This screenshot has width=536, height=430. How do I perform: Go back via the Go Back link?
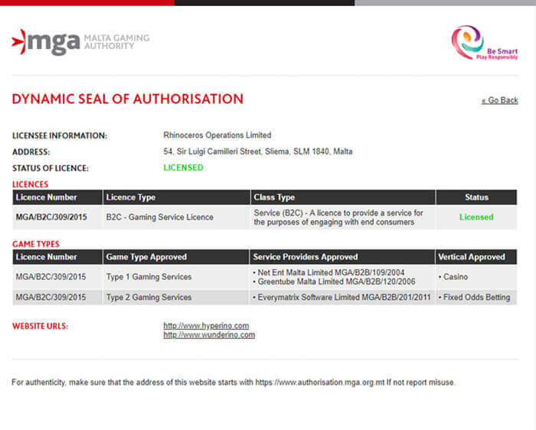pos(500,100)
